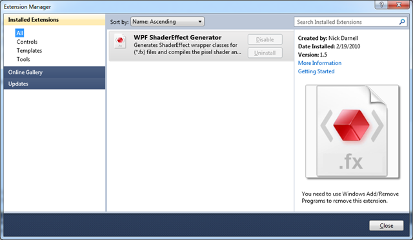Screen dimensions: 413x240
Task: Click the extension description text
Action: [x=187, y=48]
